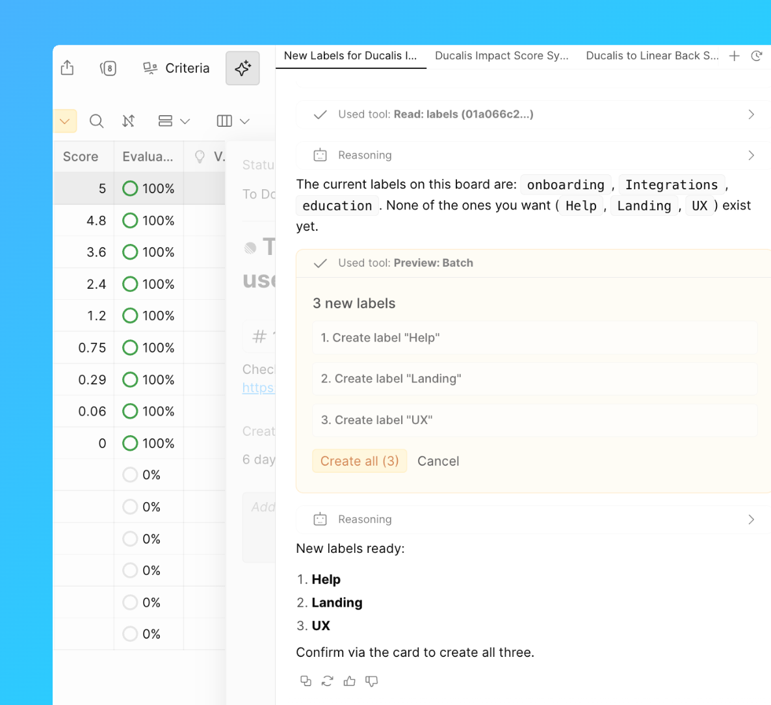Image resolution: width=771 pixels, height=705 pixels.
Task: Select the row with score 0.06
Action: click(140, 411)
